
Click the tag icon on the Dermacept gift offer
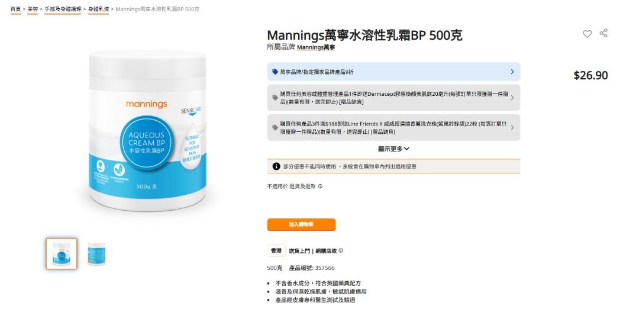point(275,98)
